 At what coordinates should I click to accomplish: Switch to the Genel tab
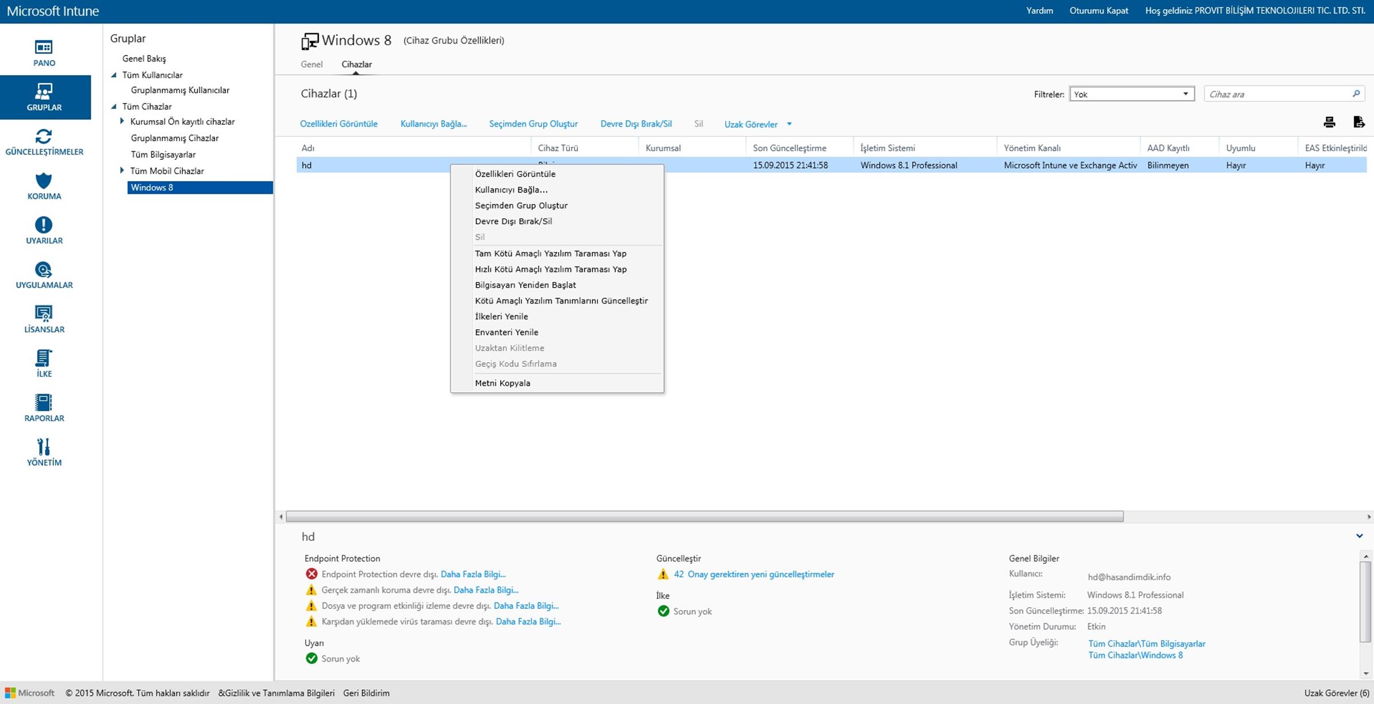(x=311, y=64)
